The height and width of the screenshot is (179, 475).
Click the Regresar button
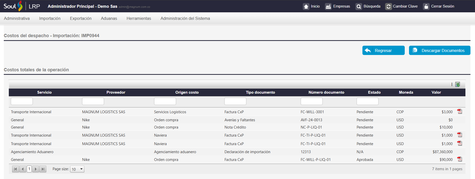click(383, 50)
